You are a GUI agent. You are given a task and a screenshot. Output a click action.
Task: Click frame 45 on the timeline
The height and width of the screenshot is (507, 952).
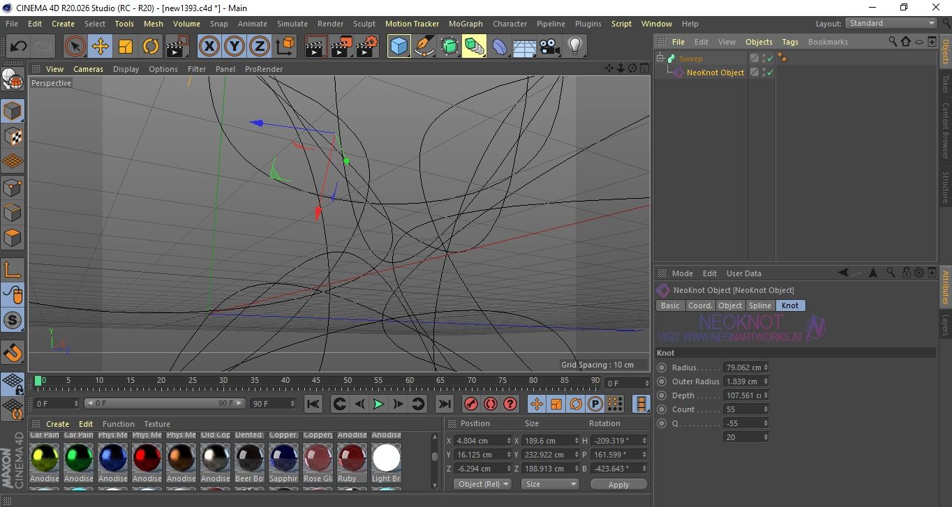point(316,381)
